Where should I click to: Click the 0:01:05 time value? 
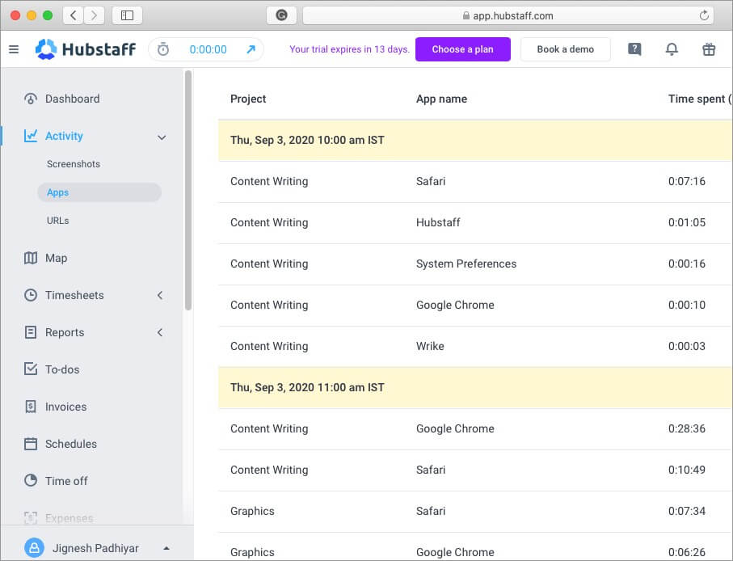coord(687,222)
